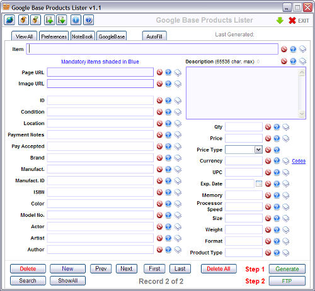The height and width of the screenshot is (291, 315).
Task: Open help for the Item field
Action: coord(293,49)
